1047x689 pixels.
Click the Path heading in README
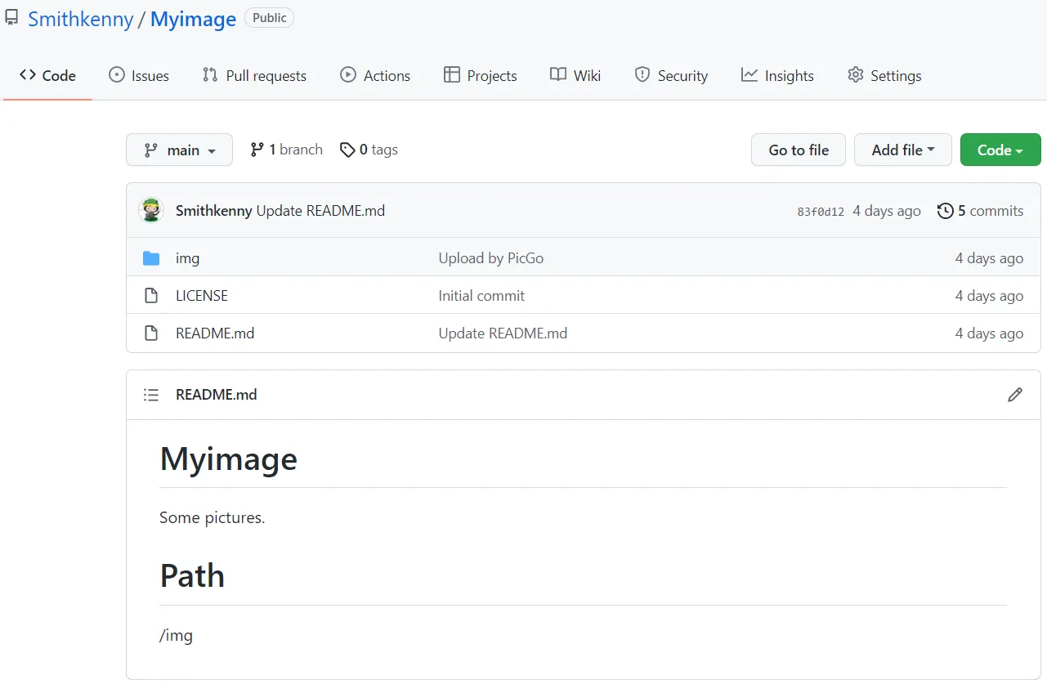click(x=192, y=576)
